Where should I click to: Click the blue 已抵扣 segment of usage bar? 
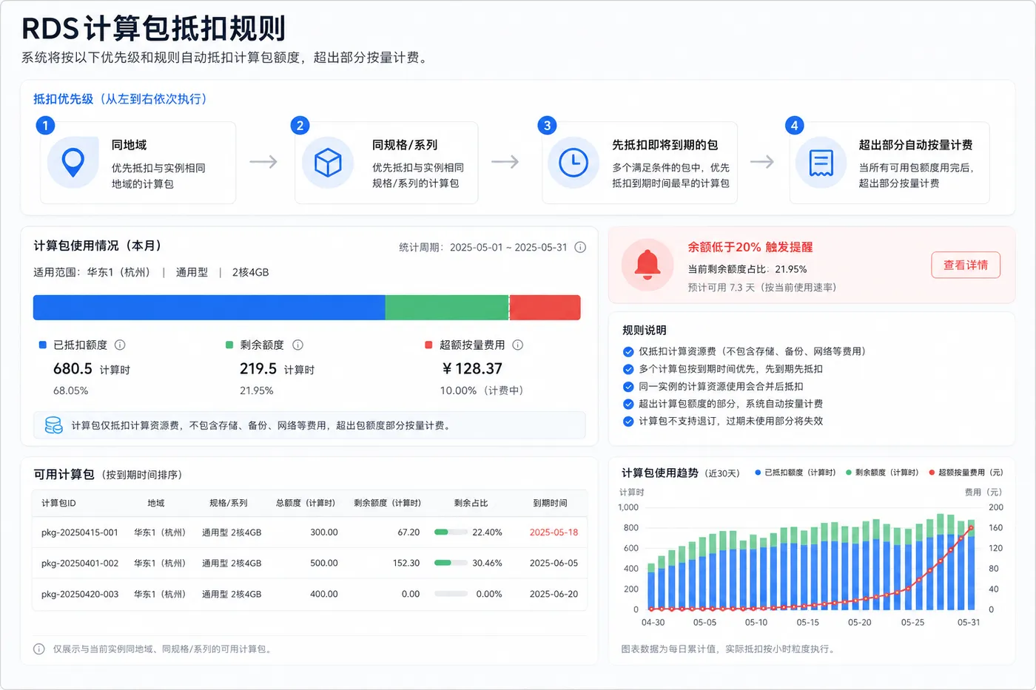209,308
